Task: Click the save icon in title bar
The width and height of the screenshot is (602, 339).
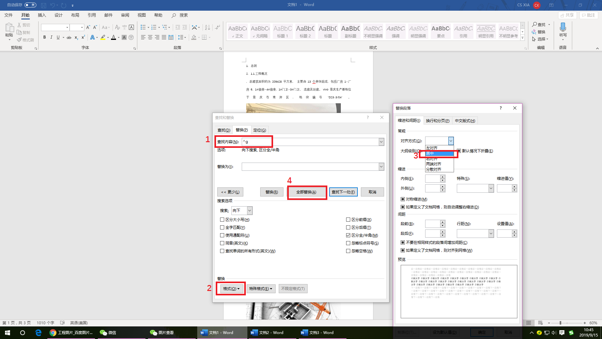Action: 44,5
